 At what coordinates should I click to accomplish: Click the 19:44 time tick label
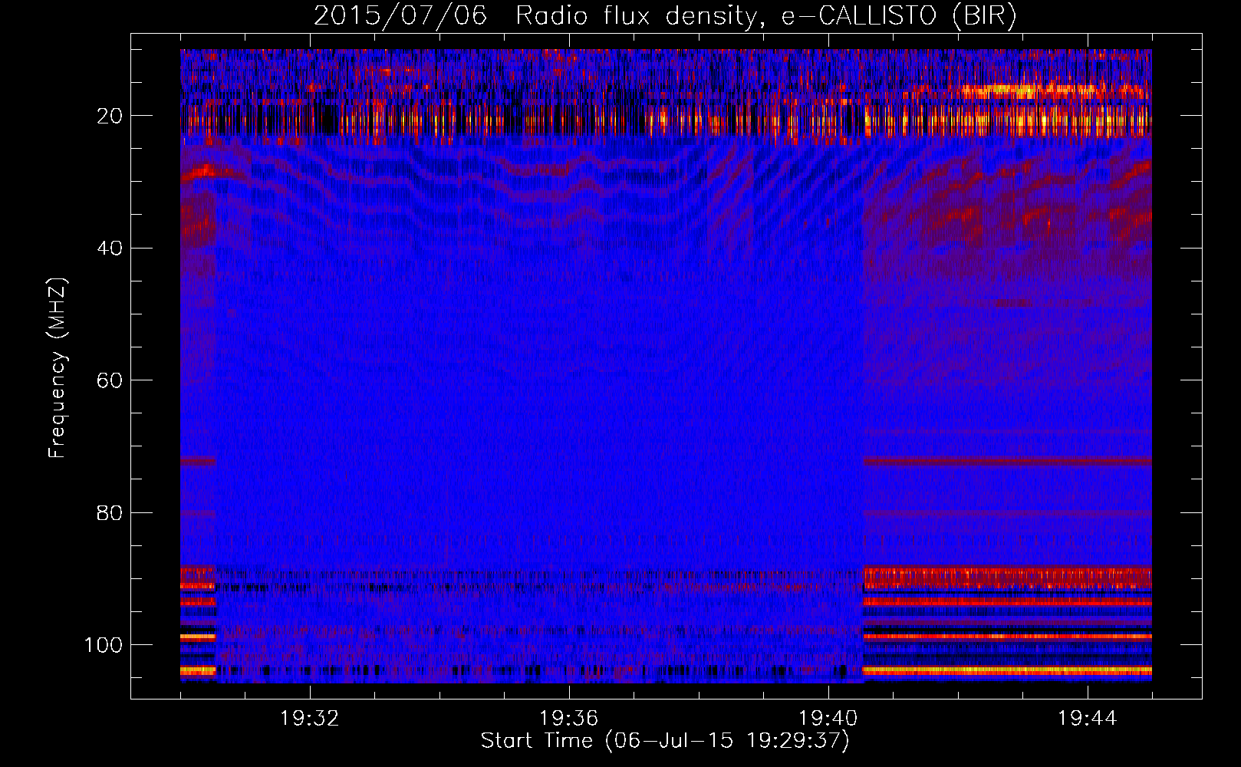pos(1087,719)
